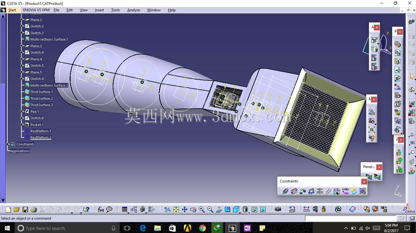Click the left icon in the Penet... toolbar

[x=369, y=177]
